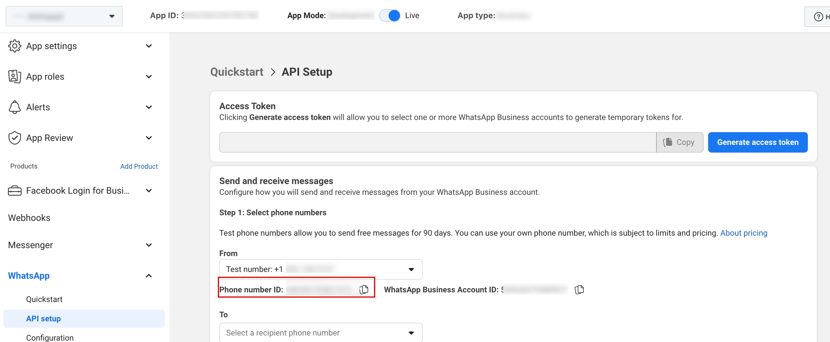Click the 'App type:' label
The width and height of the screenshot is (830, 342).
476,15
